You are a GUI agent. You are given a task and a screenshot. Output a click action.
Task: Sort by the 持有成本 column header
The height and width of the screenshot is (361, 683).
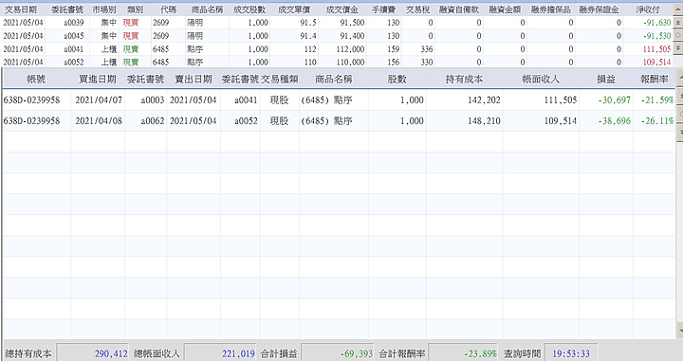click(x=464, y=80)
